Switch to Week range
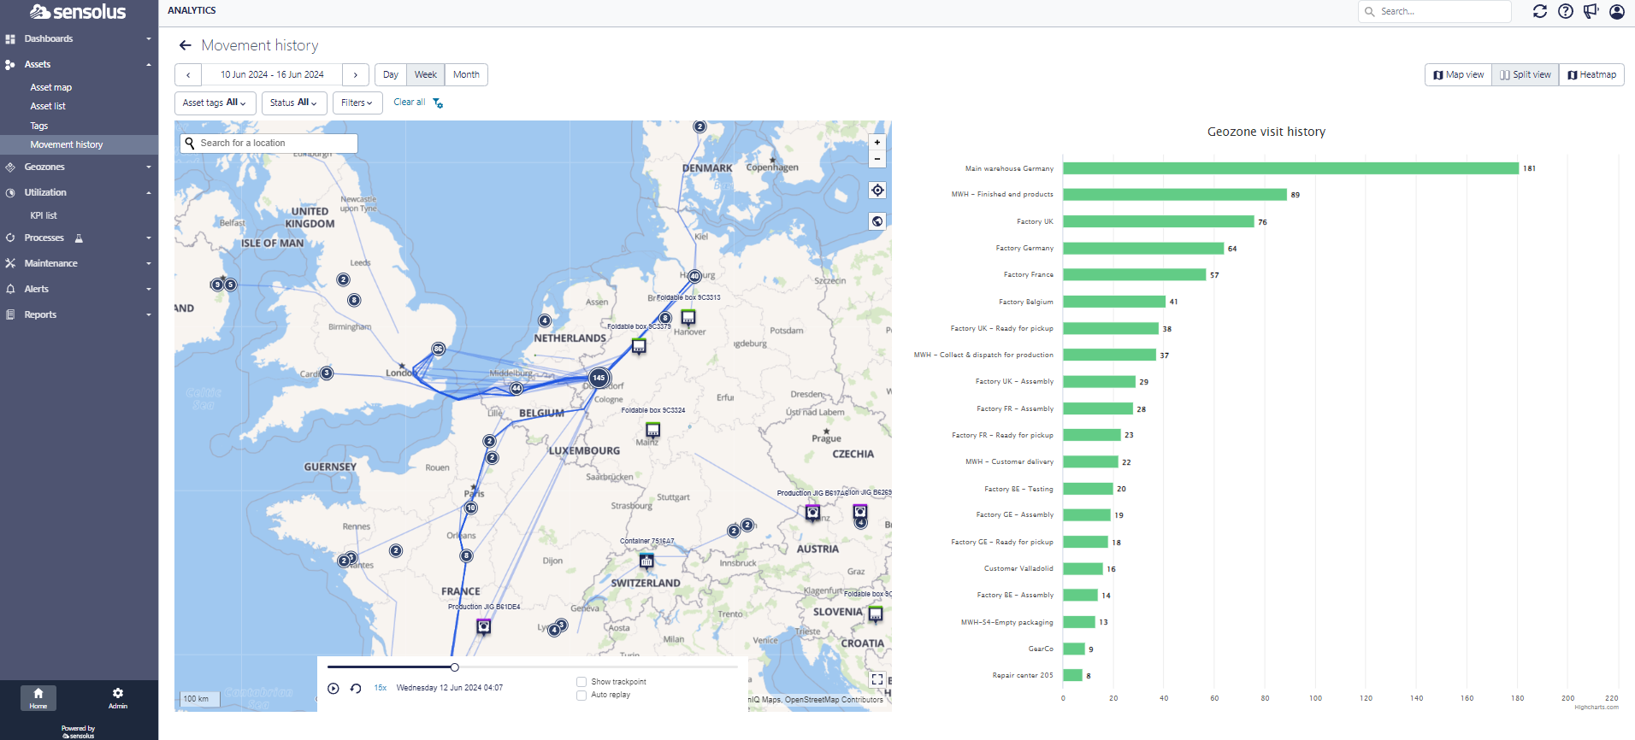Viewport: 1635px width, 740px height. [426, 75]
